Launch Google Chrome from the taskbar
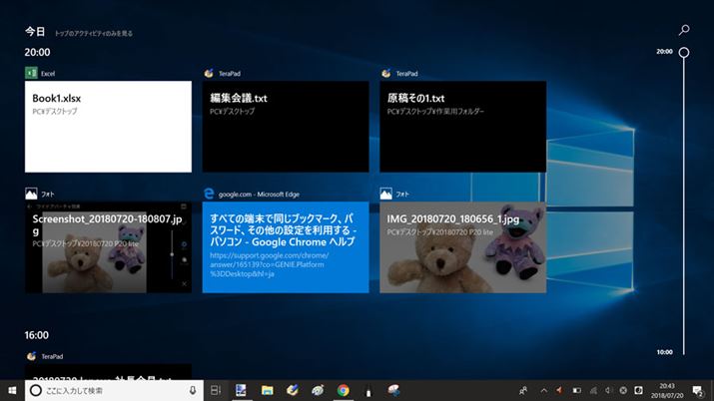This screenshot has height=401, width=714. pos(343,390)
